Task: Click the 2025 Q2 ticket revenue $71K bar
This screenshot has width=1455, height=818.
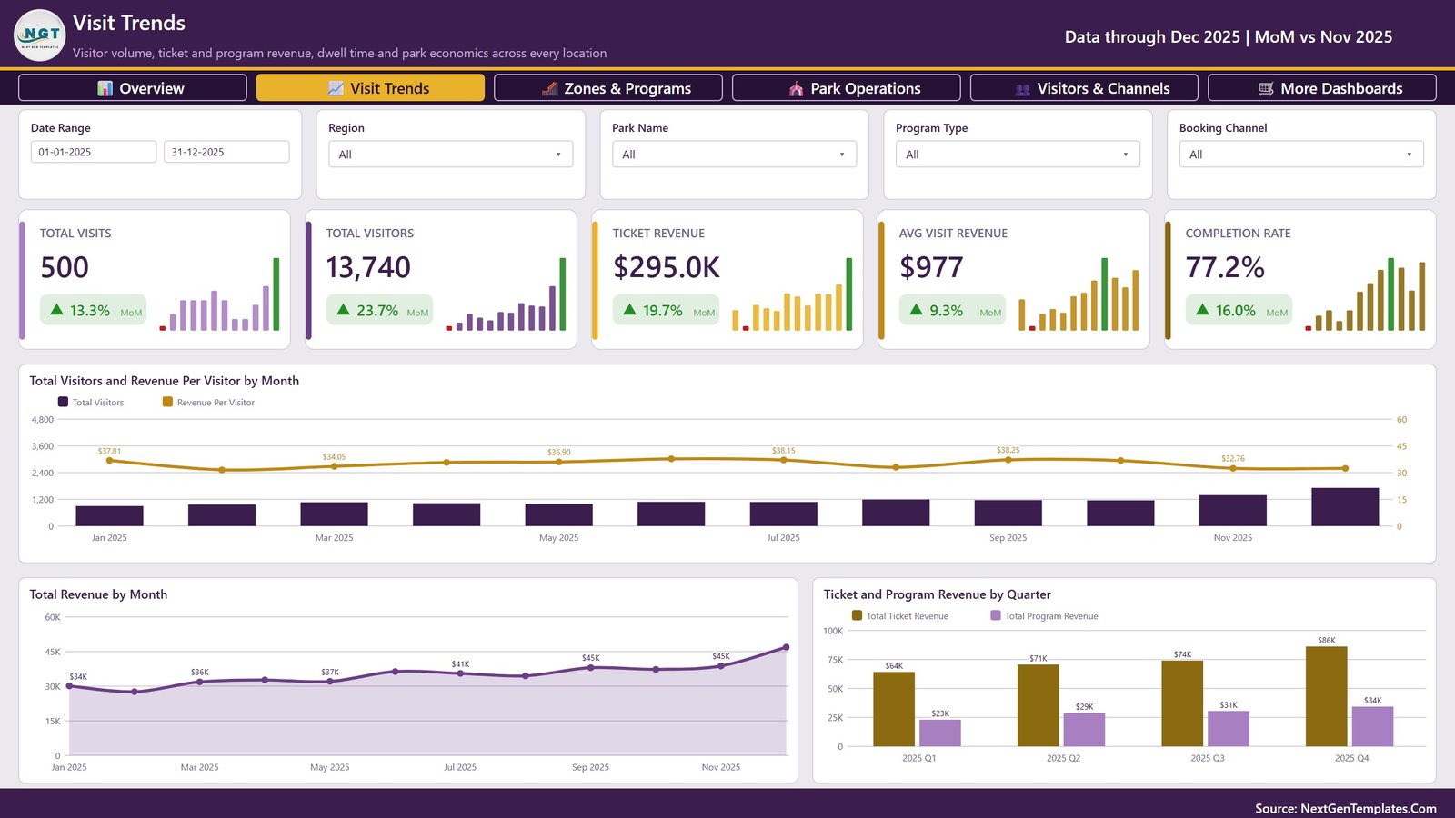Action: pos(1038,705)
